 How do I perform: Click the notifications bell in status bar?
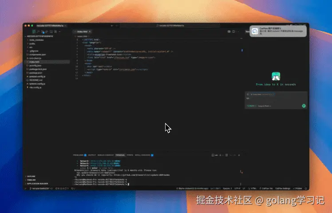pyautogui.click(x=305, y=189)
